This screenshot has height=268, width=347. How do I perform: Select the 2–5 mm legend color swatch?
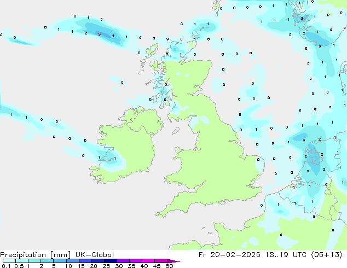point(47,261)
